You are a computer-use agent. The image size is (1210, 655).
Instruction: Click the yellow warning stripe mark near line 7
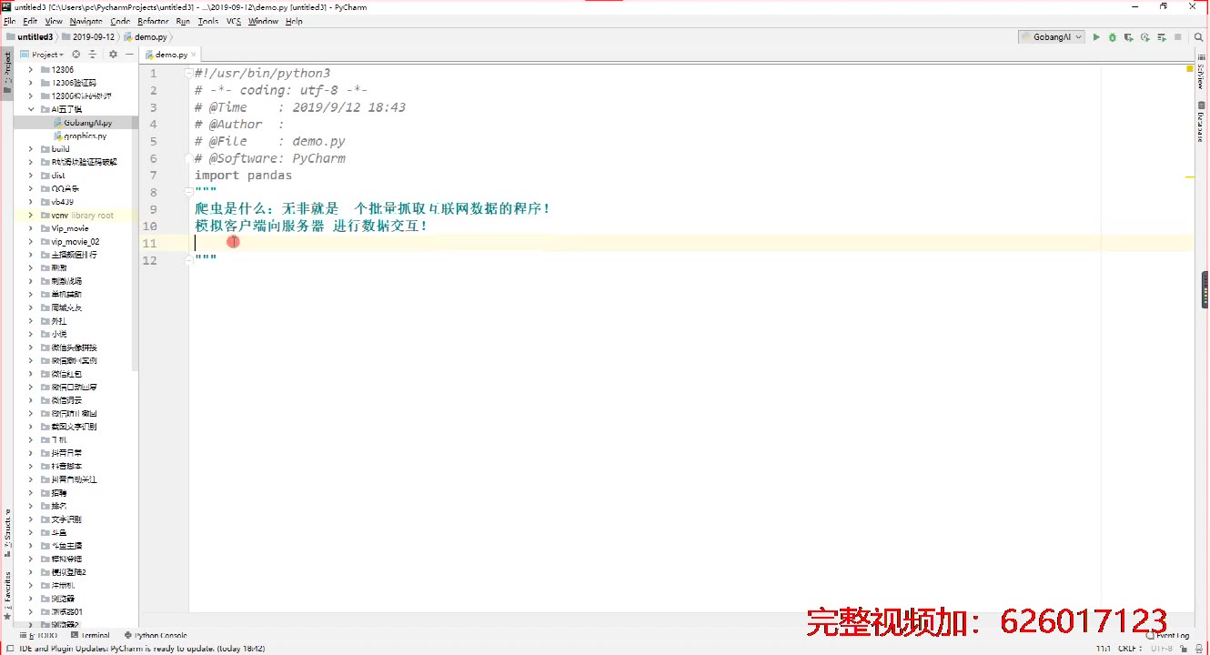point(1189,176)
